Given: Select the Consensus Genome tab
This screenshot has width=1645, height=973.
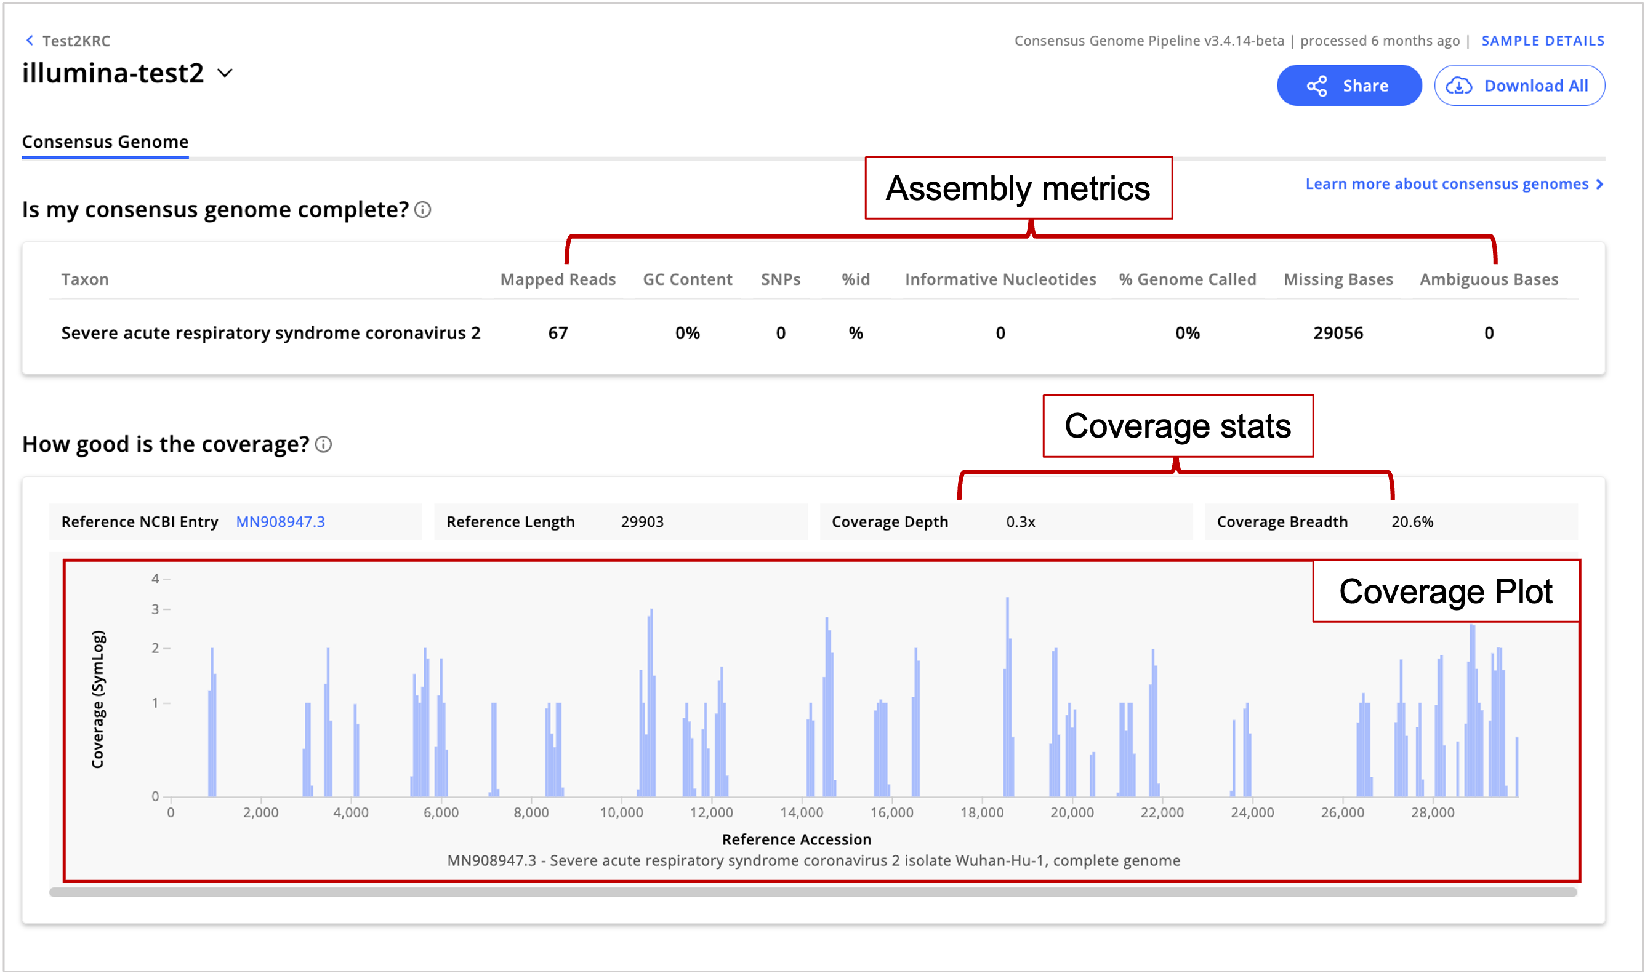Looking at the screenshot, I should (105, 142).
